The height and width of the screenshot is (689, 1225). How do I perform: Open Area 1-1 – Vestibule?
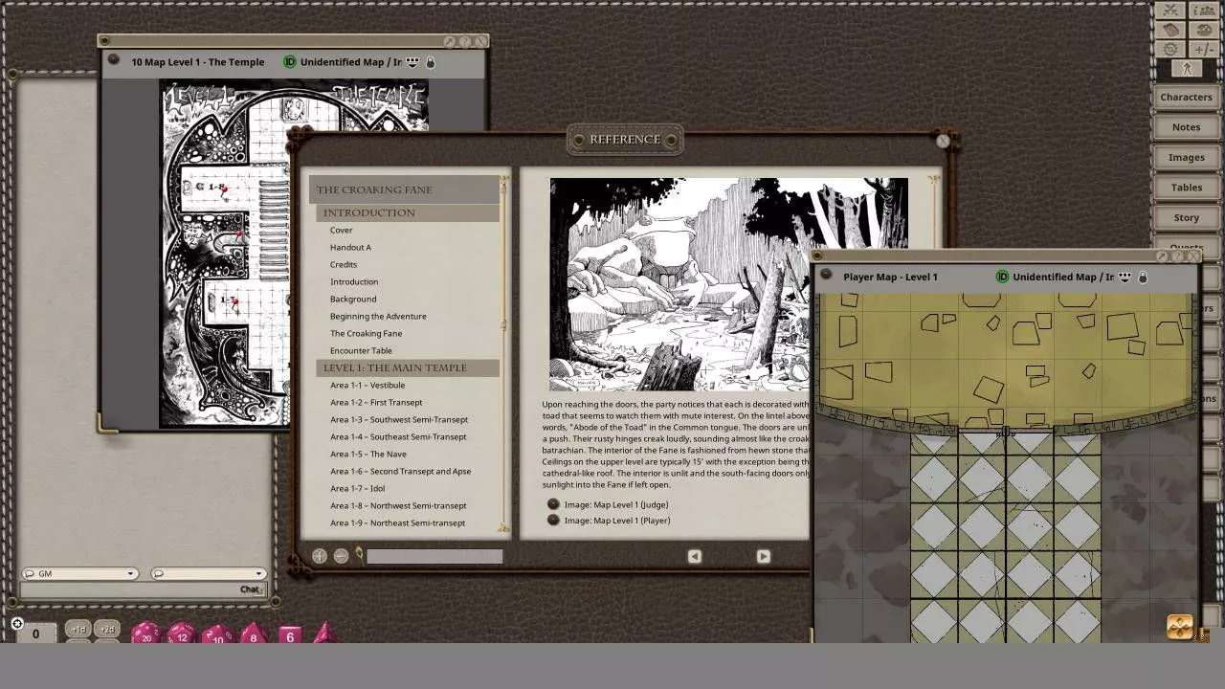[x=367, y=385]
